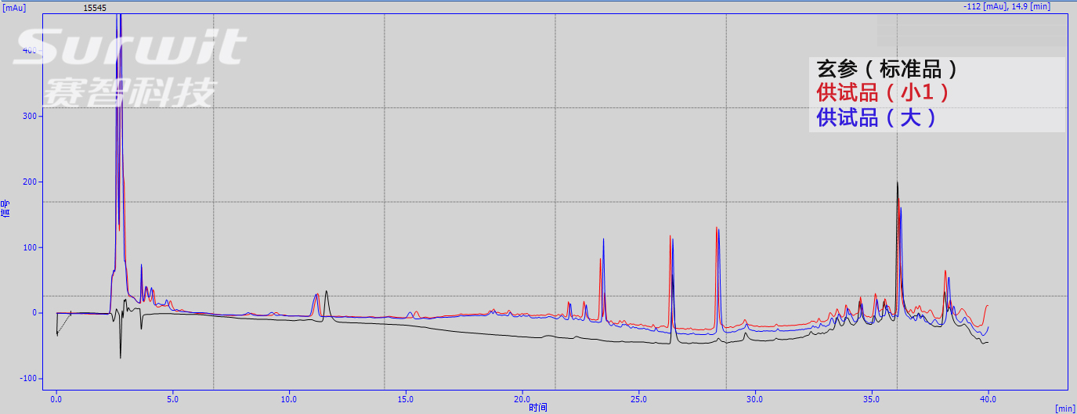Click the 20.0 tick on the time axis
The width and height of the screenshot is (1077, 414).
click(x=522, y=399)
